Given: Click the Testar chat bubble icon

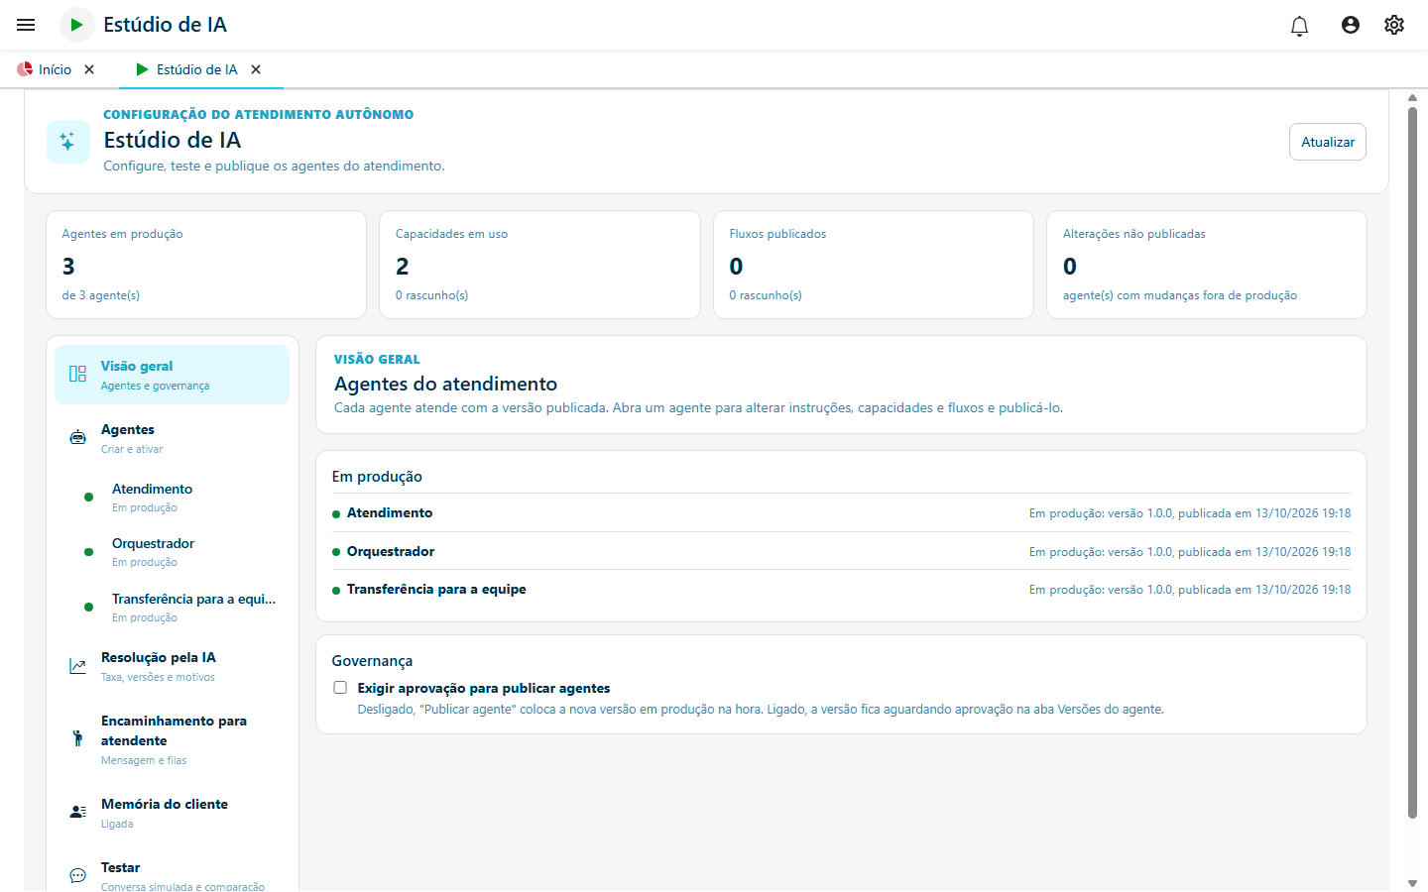Looking at the screenshot, I should [77, 875].
